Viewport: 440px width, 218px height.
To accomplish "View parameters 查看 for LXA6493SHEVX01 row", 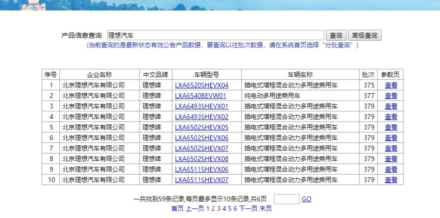I will point(391,107).
